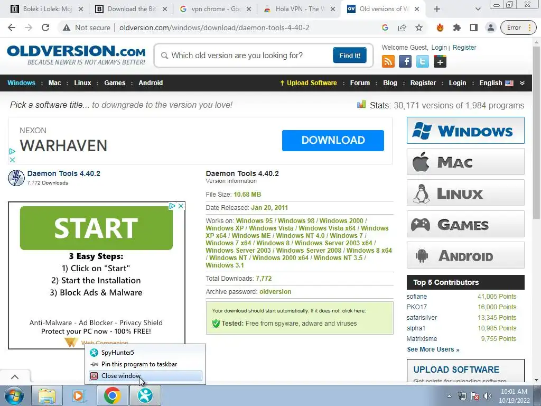Open the Windows Start orb
The height and width of the screenshot is (406, 541).
pos(14,395)
